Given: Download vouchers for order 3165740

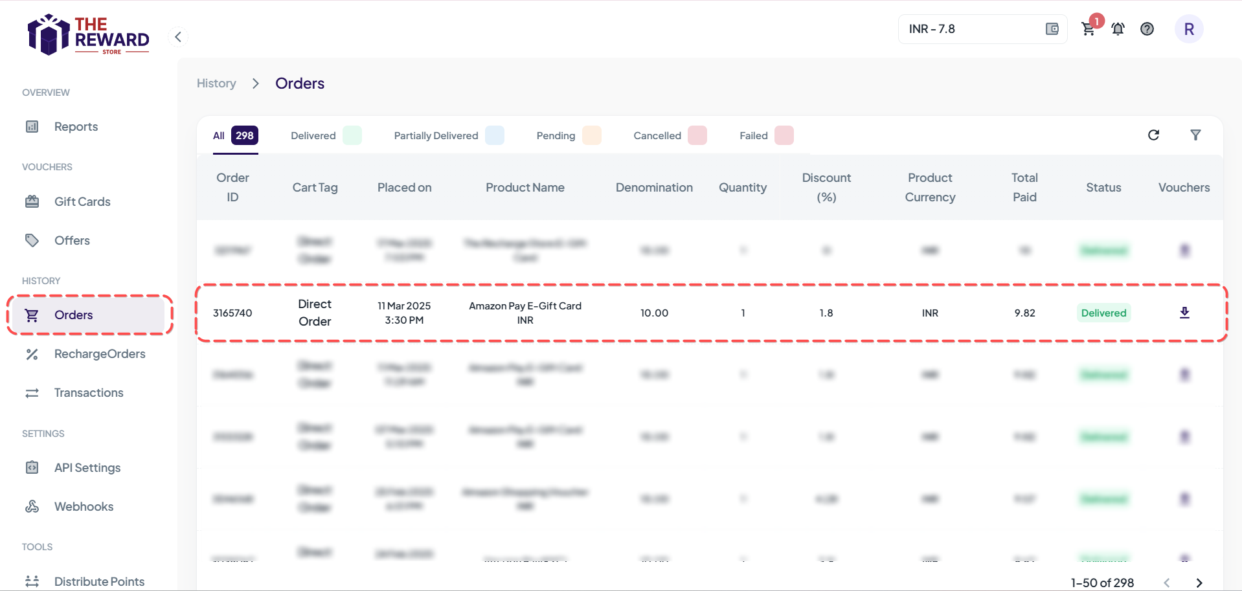Looking at the screenshot, I should click(1184, 313).
